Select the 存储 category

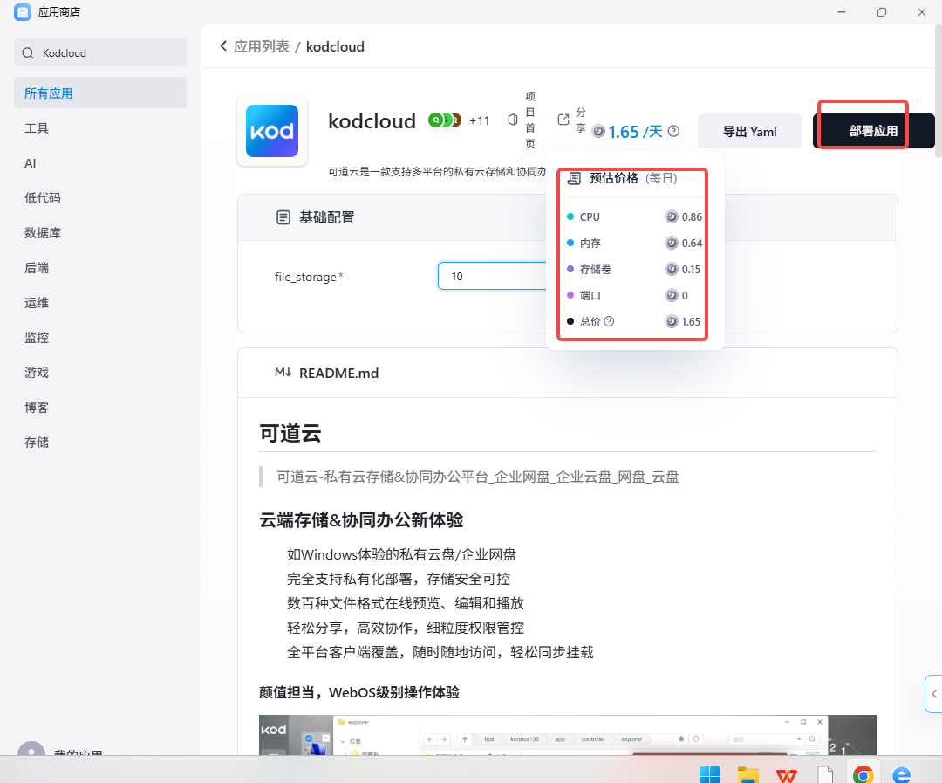pyautogui.click(x=100, y=442)
